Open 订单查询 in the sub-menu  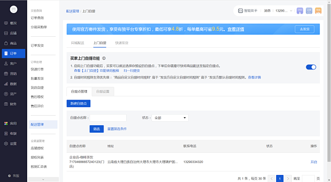pyautogui.click(x=37, y=18)
